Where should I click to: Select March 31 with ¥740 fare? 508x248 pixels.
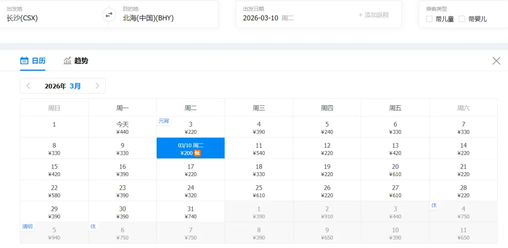tap(191, 212)
